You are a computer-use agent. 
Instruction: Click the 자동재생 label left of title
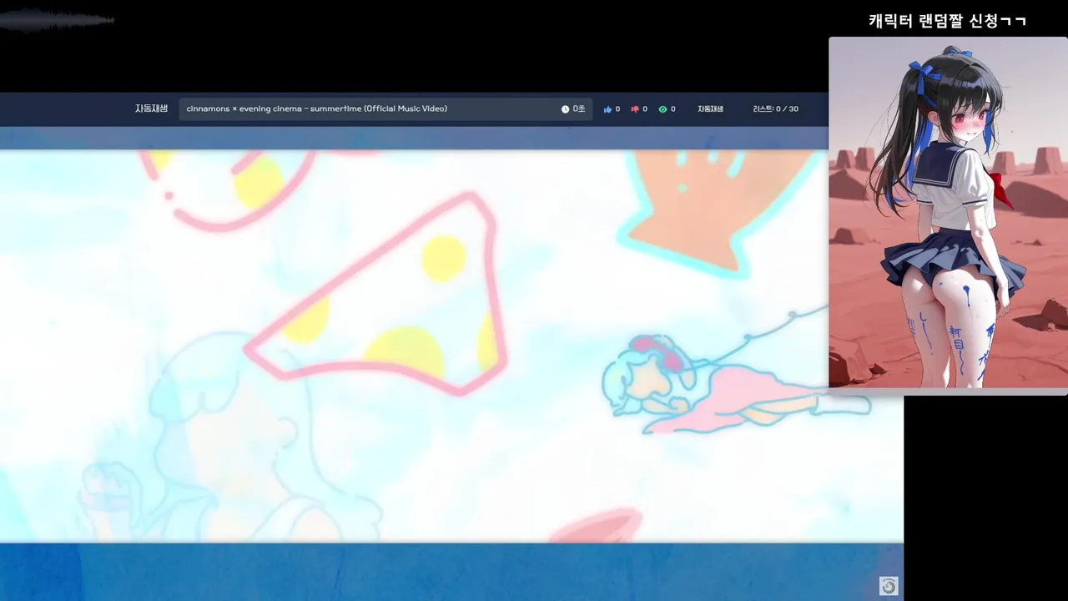(x=151, y=109)
